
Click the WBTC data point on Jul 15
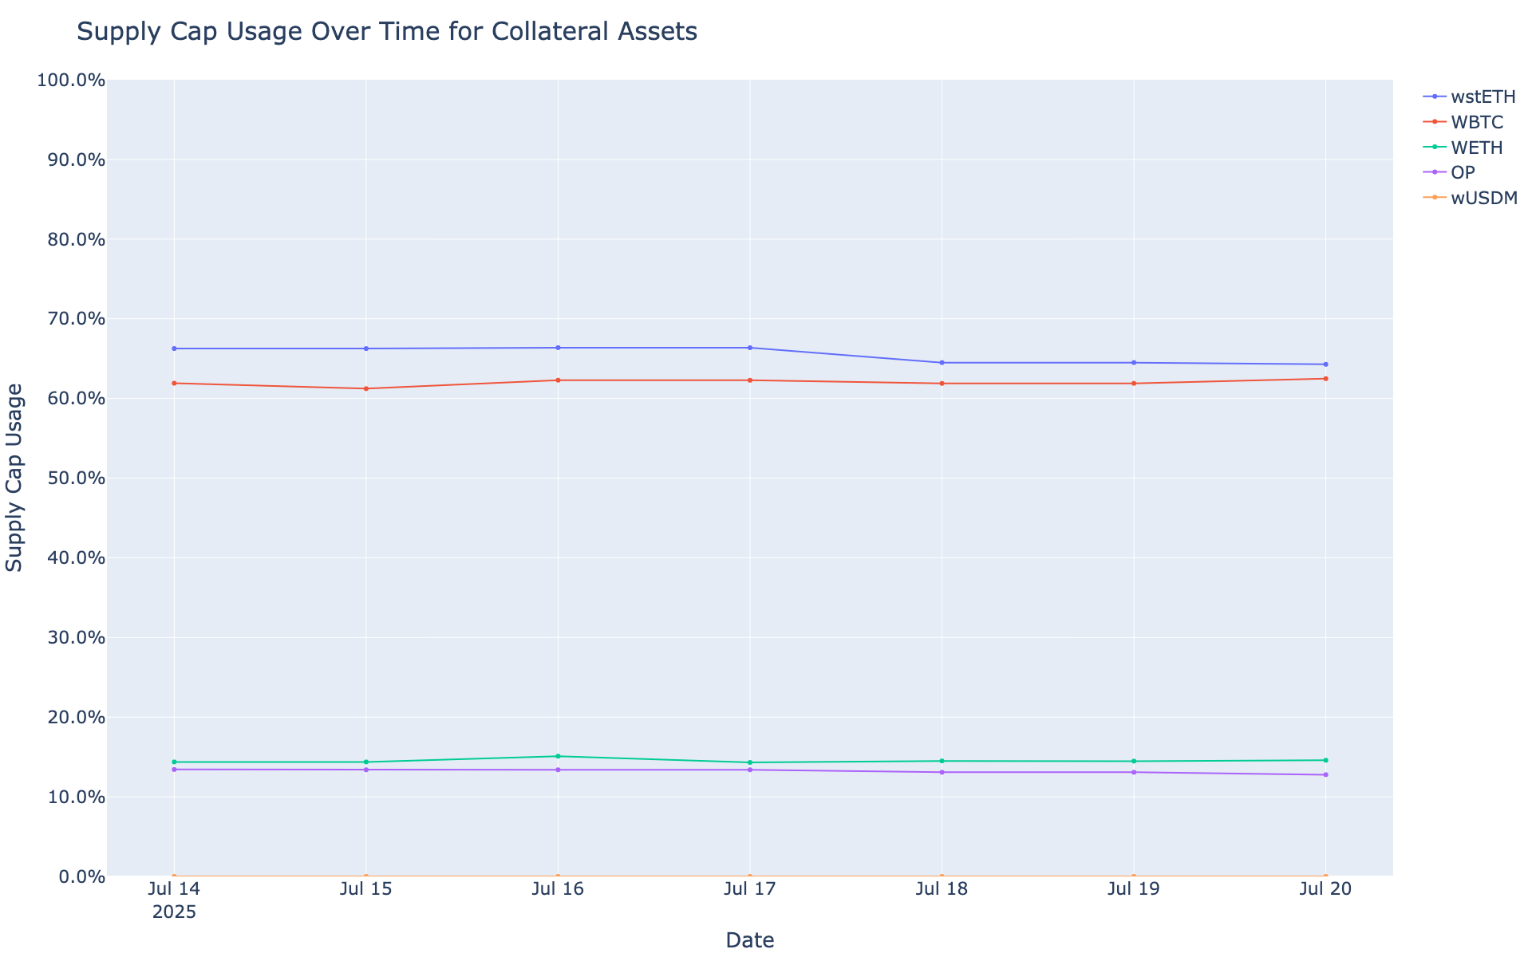366,388
